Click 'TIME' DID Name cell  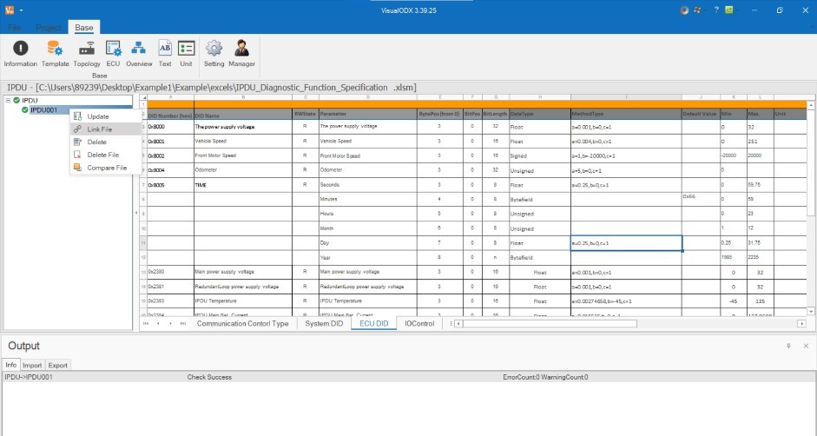click(x=243, y=185)
